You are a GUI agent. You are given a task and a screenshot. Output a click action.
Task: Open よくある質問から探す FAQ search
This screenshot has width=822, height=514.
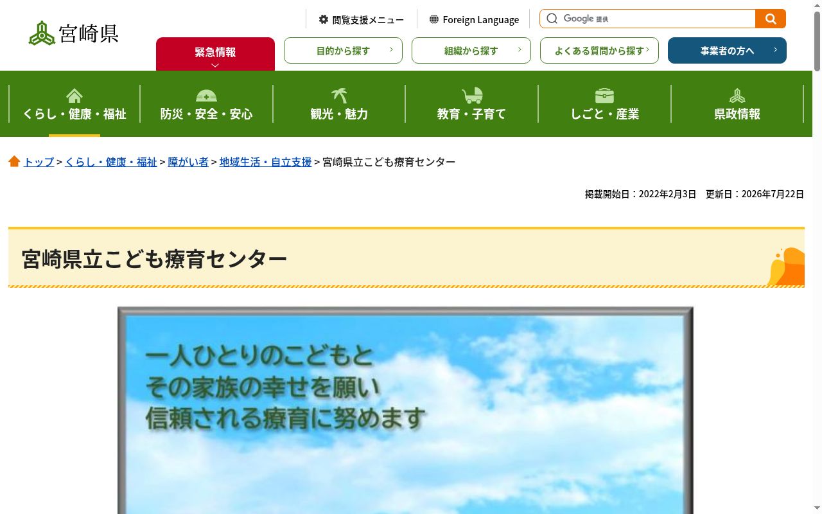click(x=599, y=51)
